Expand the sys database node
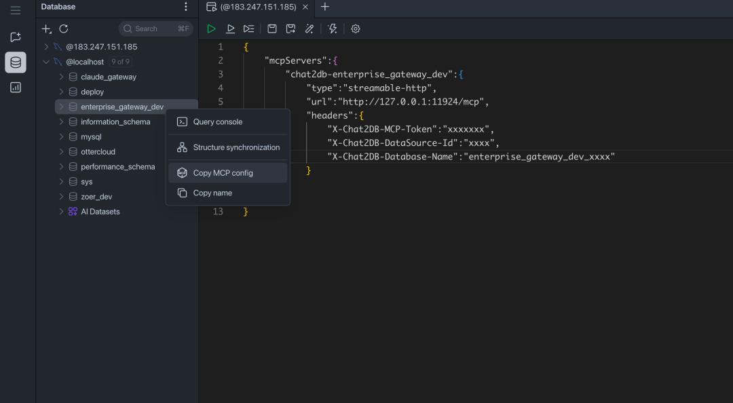Viewport: 733px width, 403px height. tap(61, 181)
